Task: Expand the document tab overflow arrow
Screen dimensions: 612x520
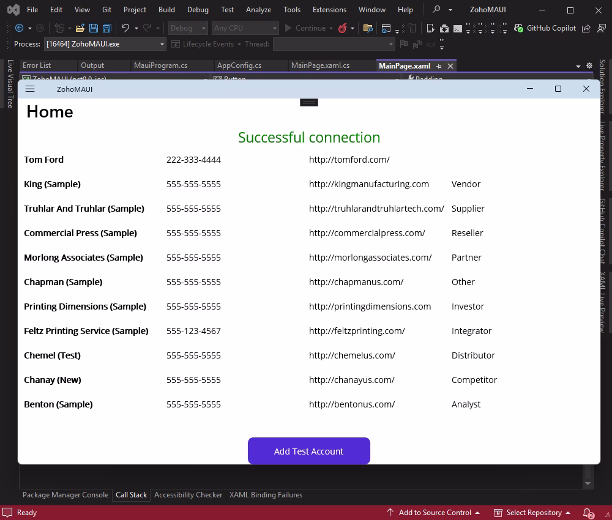Action: point(578,66)
